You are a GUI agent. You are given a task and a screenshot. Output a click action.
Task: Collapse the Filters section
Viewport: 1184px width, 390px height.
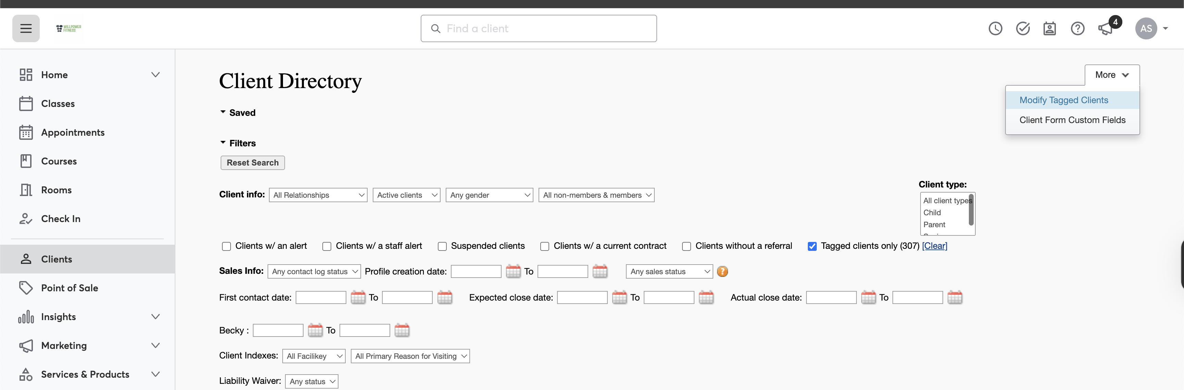(x=238, y=143)
